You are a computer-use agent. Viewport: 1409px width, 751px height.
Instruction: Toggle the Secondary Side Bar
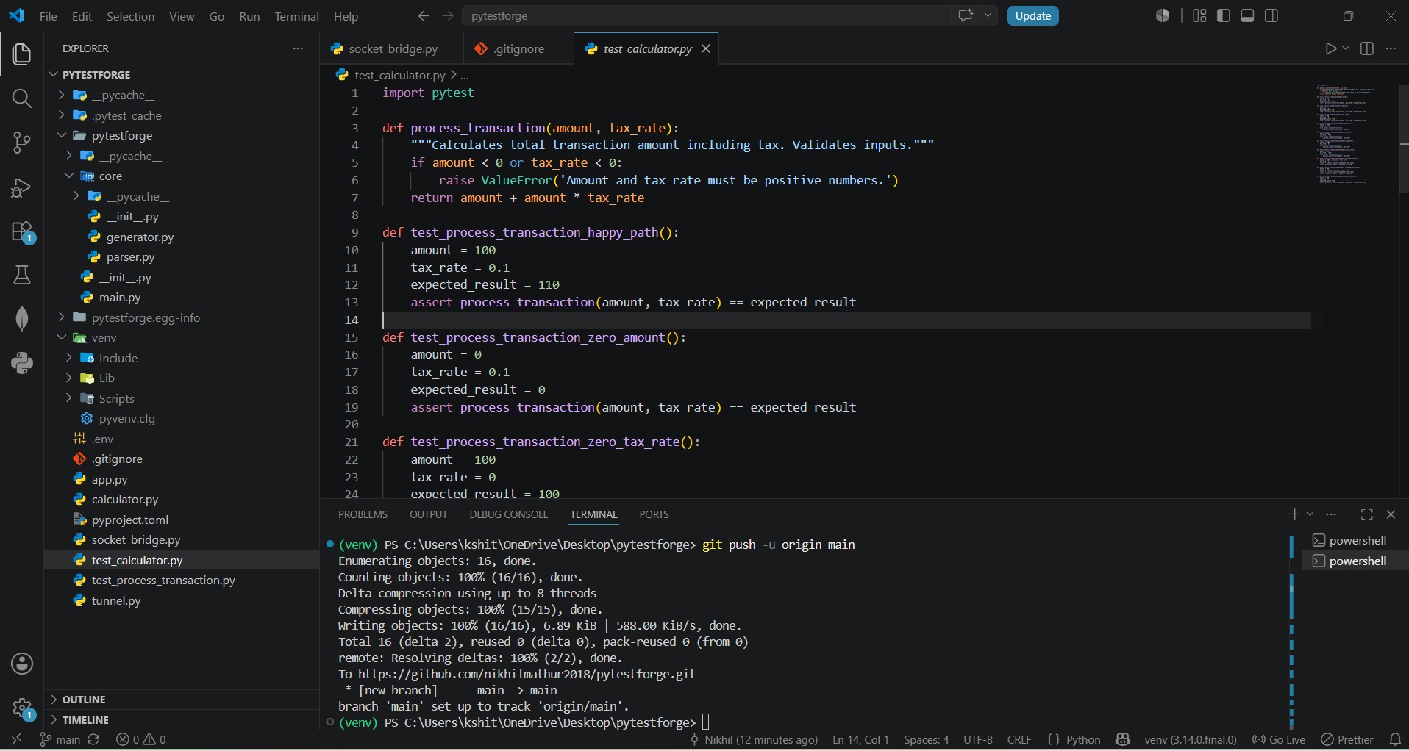[1271, 15]
